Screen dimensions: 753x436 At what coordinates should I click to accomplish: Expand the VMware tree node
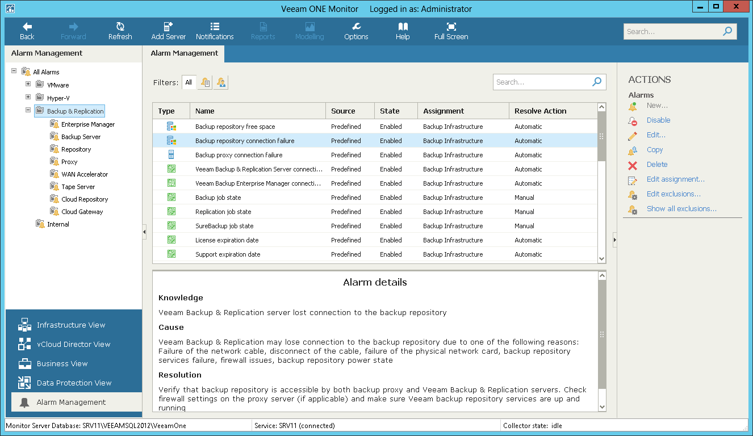point(28,84)
